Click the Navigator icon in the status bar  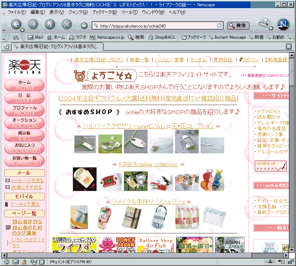point(7,262)
